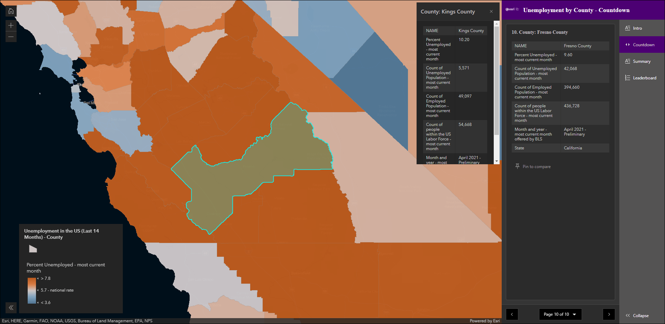Click the '5.7 - national rate' legend label

(57, 290)
